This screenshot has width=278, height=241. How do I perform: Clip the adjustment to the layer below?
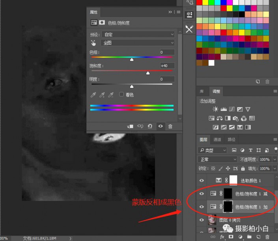click(x=130, y=126)
